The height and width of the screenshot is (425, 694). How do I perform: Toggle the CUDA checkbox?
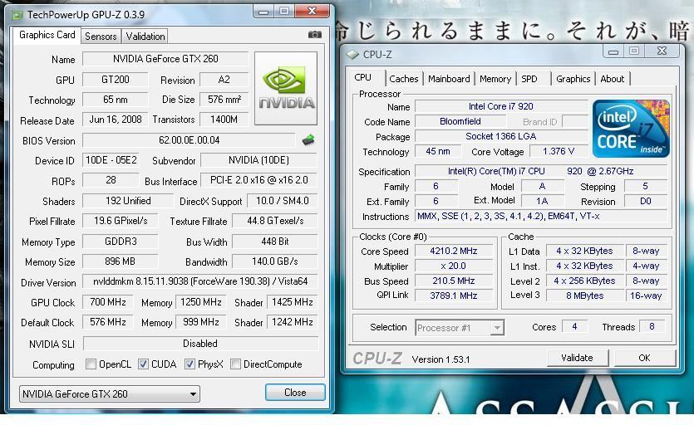(x=143, y=364)
